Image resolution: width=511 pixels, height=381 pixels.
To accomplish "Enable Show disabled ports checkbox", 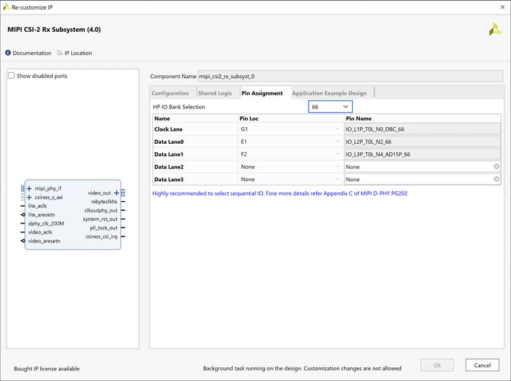I will 11,76.
